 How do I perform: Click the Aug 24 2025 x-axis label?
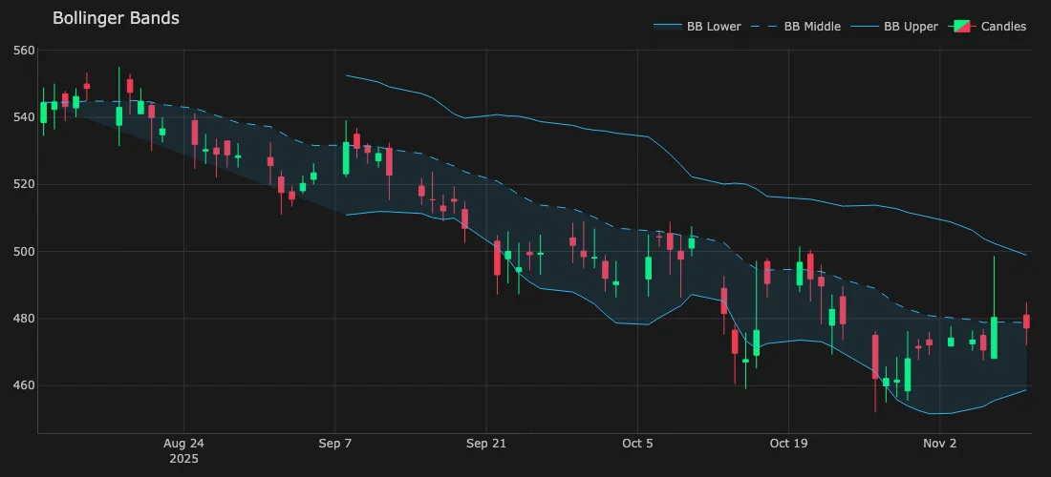(x=183, y=451)
